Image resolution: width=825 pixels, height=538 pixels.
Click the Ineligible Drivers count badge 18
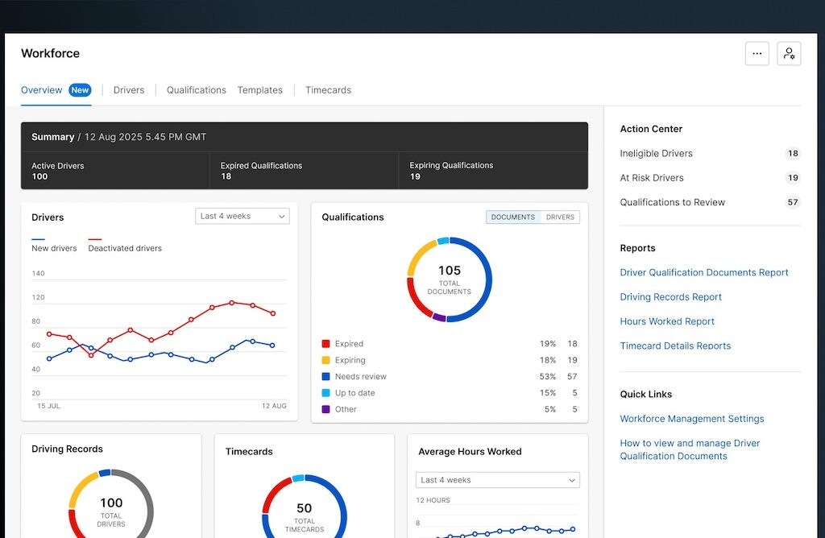pyautogui.click(x=793, y=154)
